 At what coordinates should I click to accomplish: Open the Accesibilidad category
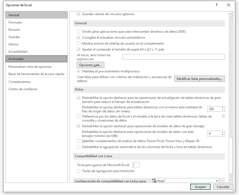36,52
